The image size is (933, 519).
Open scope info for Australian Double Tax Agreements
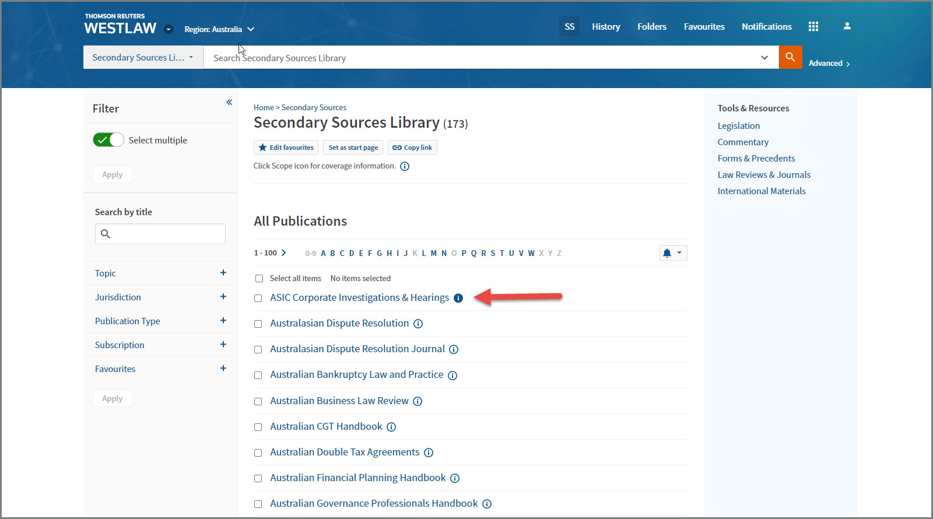429,453
